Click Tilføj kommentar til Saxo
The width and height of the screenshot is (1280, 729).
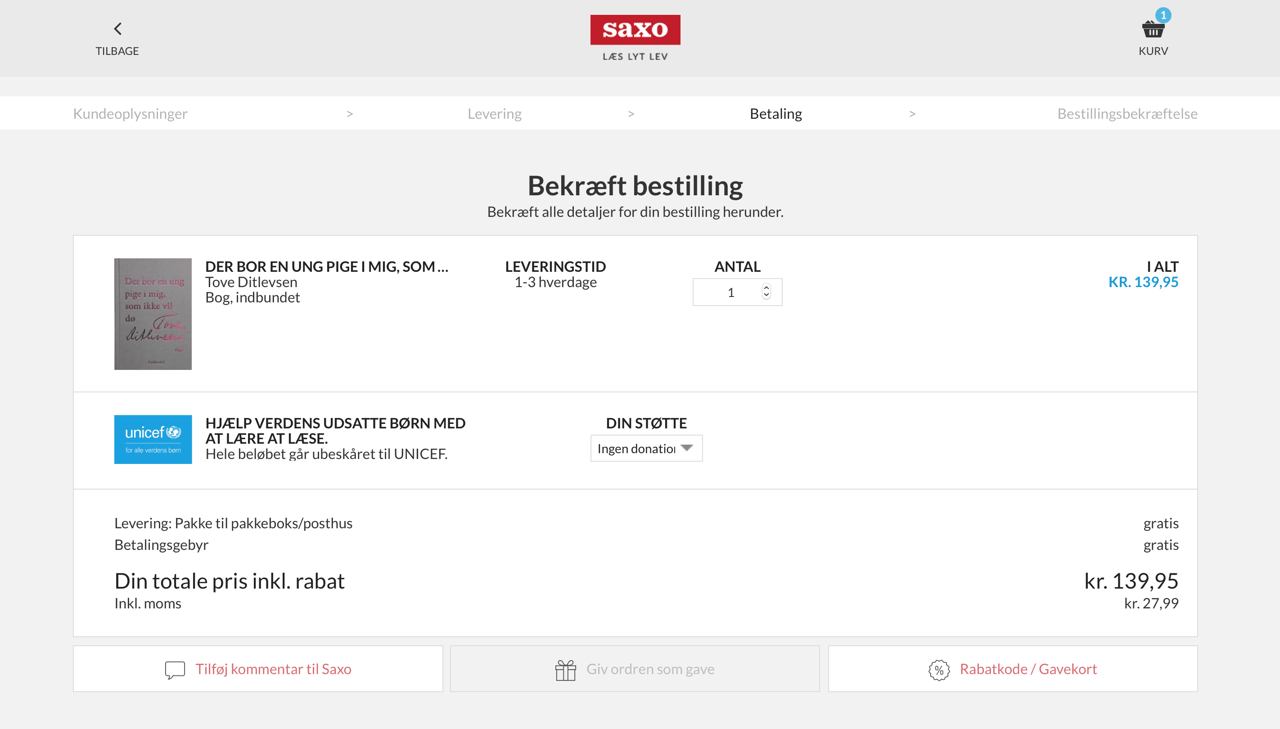(273, 669)
